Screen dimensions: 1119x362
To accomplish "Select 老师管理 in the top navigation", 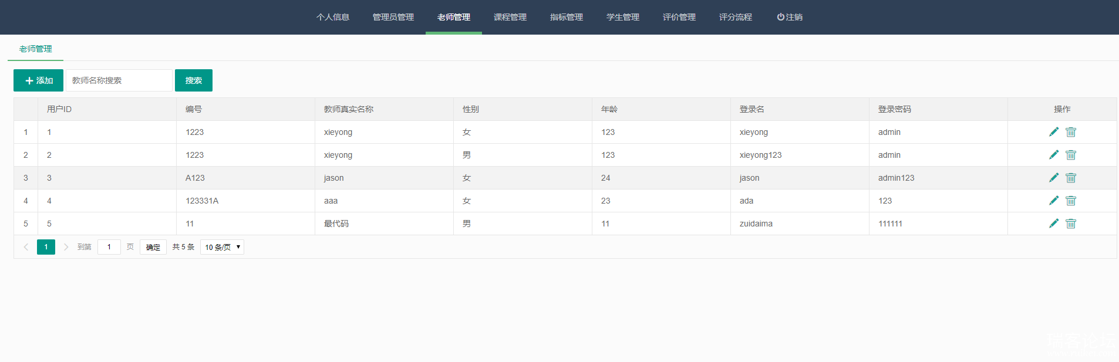I will coord(454,17).
